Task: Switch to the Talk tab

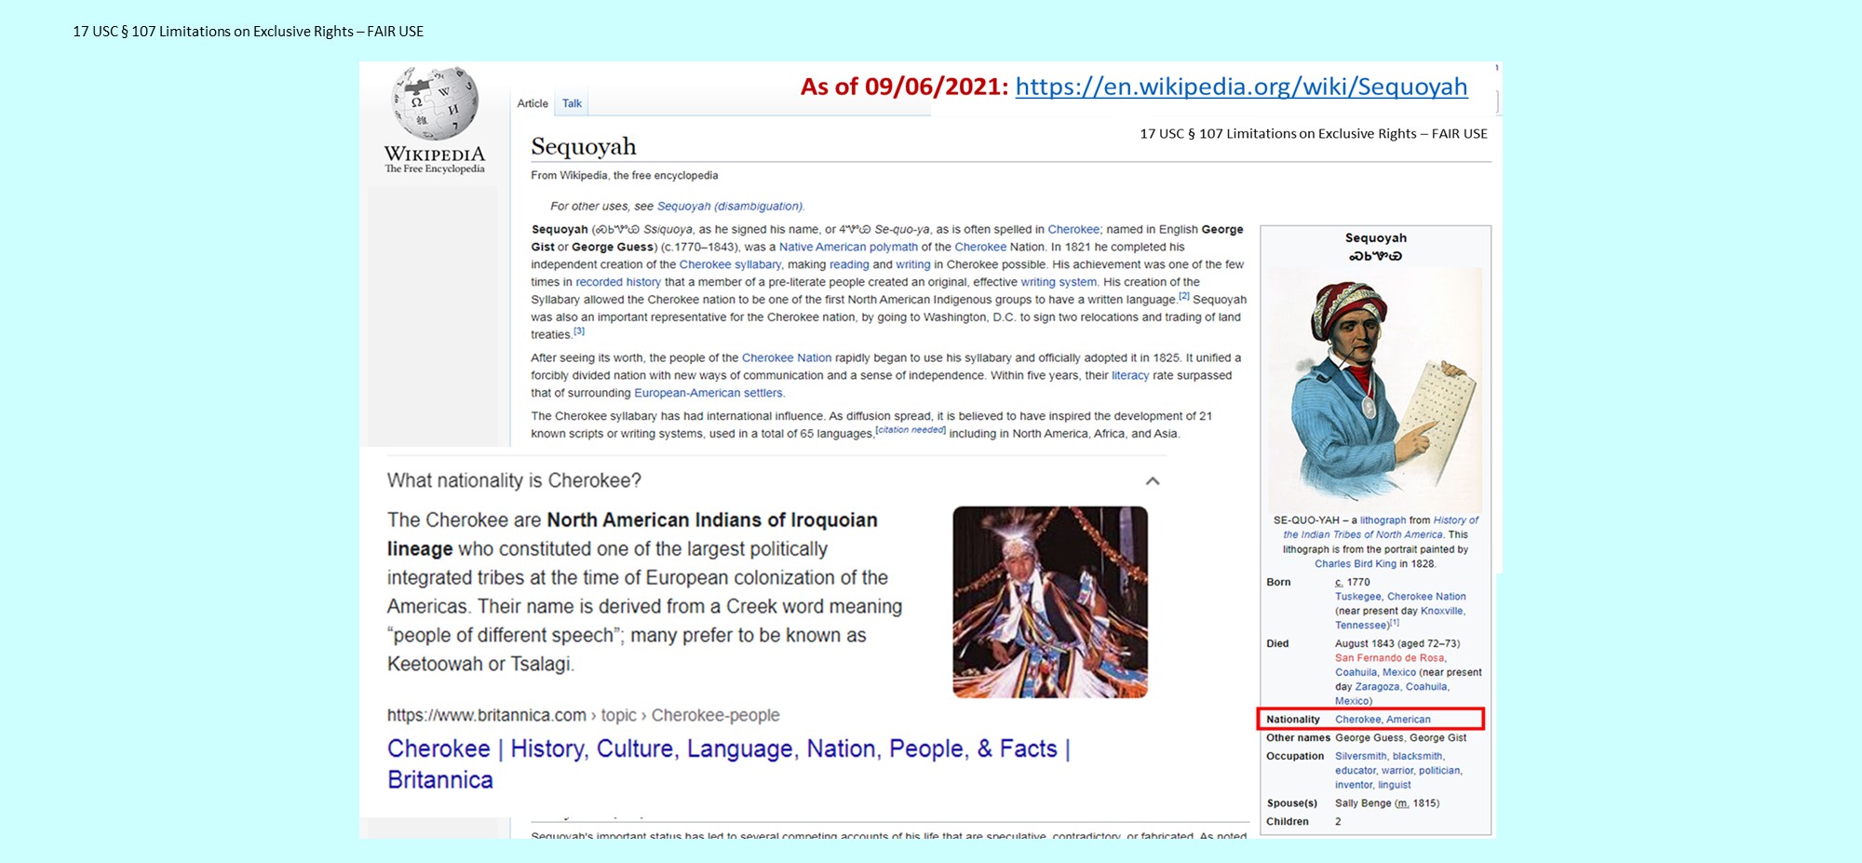Action: pos(572,103)
